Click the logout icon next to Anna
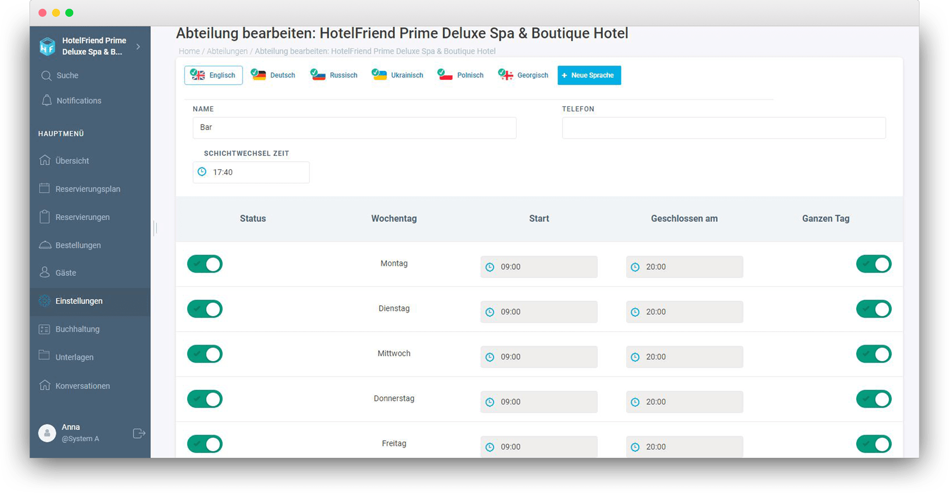This screenshot has width=949, height=493. coord(139,433)
